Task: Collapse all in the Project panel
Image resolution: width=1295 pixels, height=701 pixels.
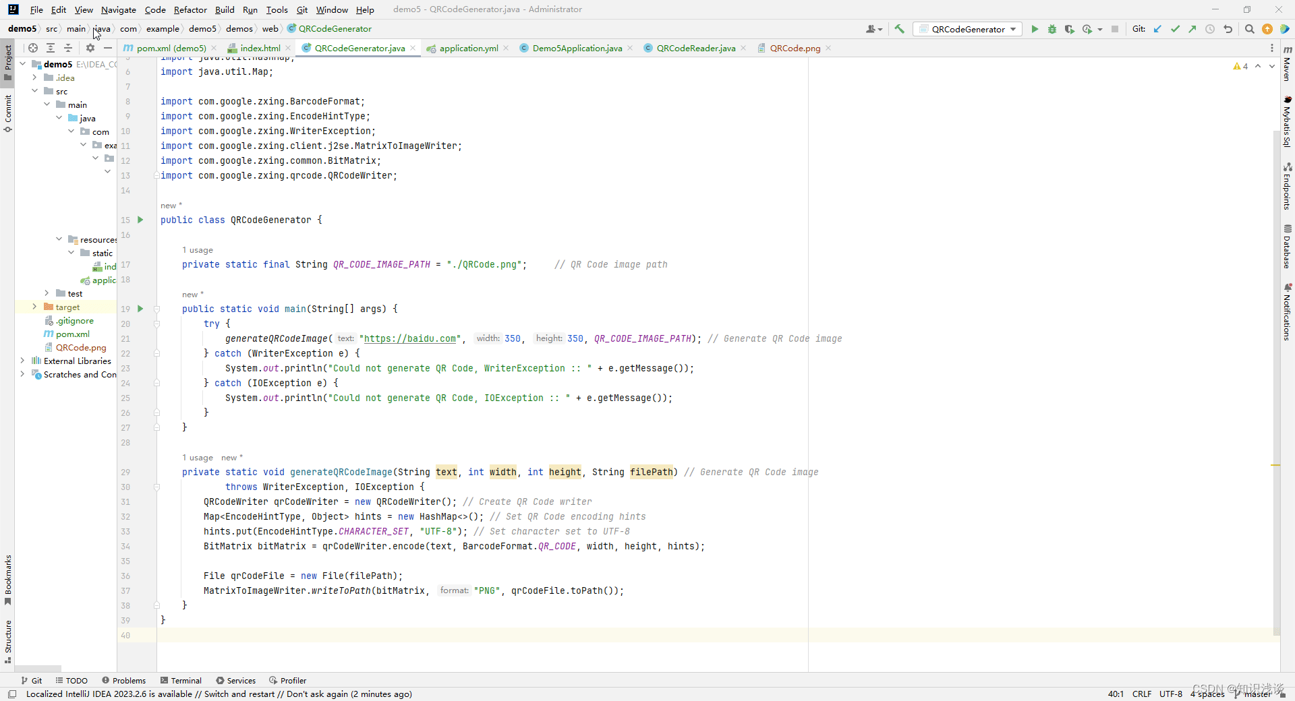Action: click(68, 48)
